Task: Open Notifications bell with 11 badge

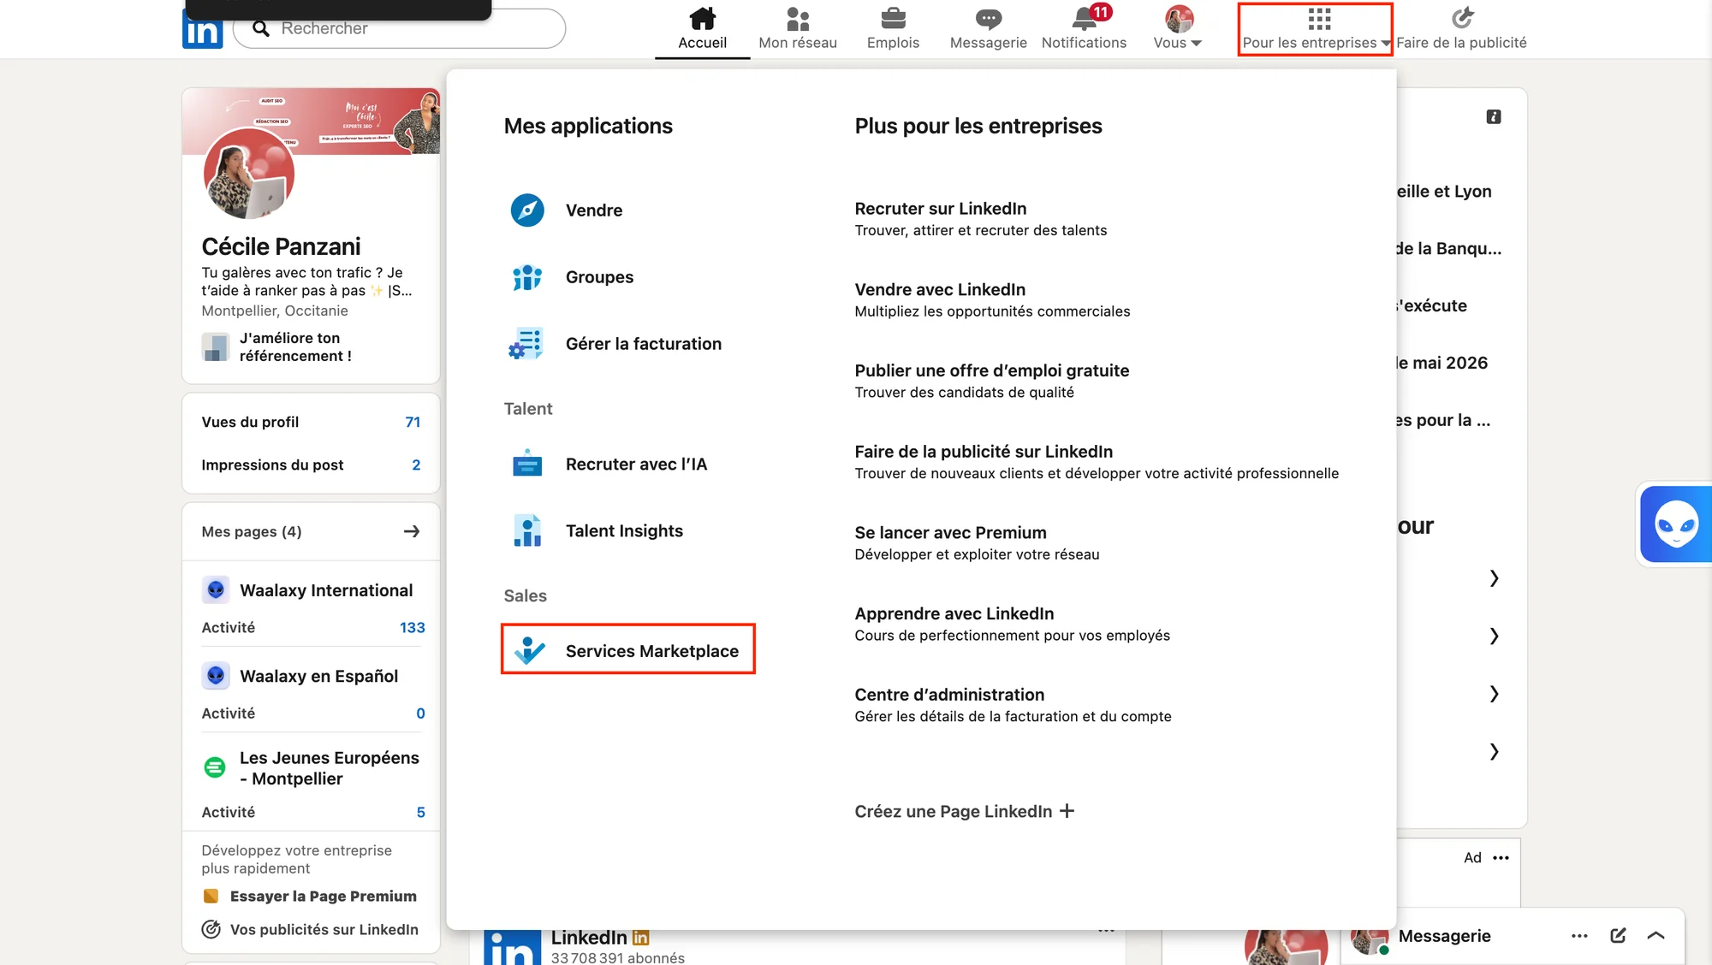Action: point(1087,17)
